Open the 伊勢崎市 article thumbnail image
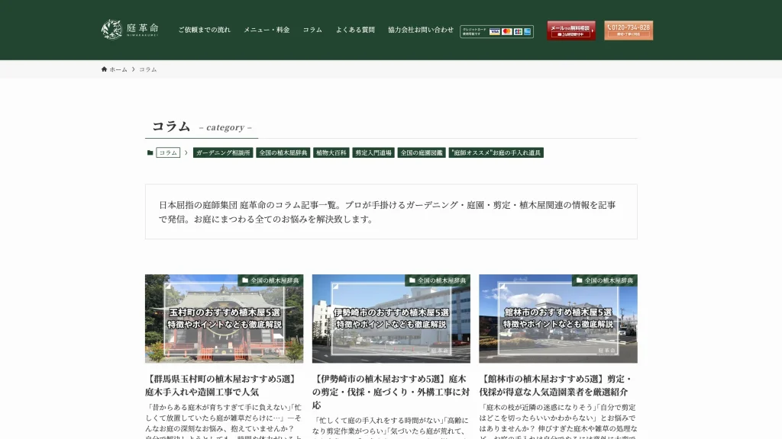This screenshot has width=782, height=439. 391,319
